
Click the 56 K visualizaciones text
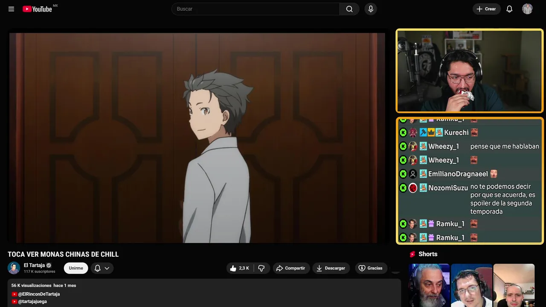tap(31, 285)
